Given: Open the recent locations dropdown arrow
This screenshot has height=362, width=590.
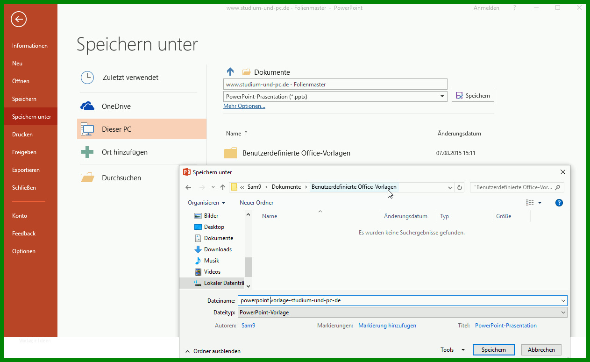Looking at the screenshot, I should 213,187.
